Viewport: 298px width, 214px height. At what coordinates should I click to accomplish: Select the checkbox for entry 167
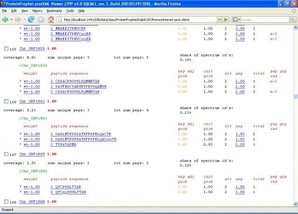[6, 154]
